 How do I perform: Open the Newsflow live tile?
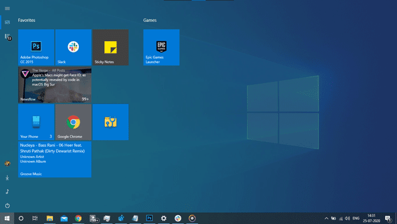(55, 85)
